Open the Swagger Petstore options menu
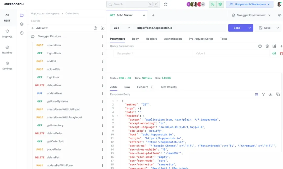The image size is (283, 169). coord(102,36)
